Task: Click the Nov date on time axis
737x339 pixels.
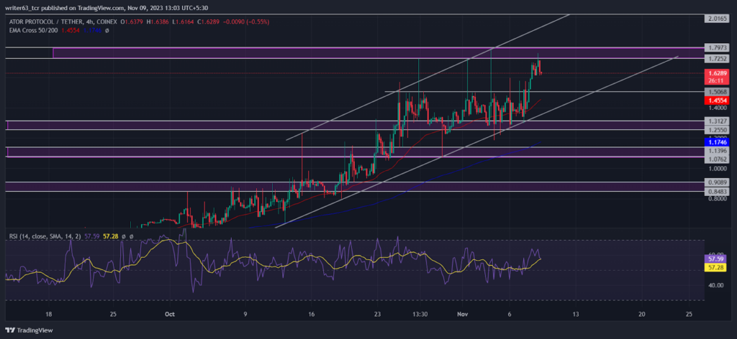Action: (463, 314)
